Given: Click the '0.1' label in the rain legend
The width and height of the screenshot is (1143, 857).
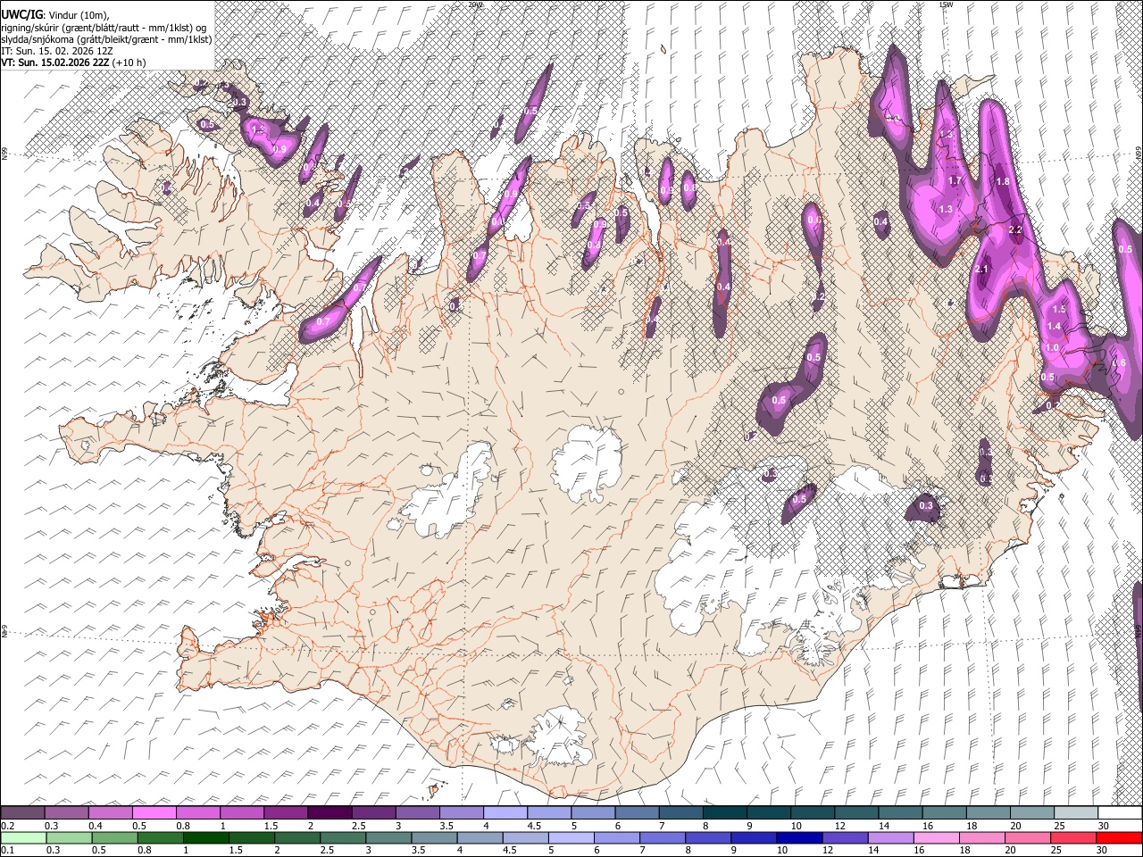Looking at the screenshot, I should (6, 851).
